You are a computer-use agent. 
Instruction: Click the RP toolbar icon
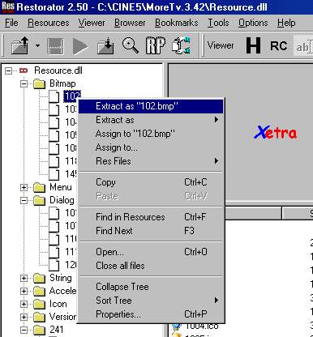tap(156, 45)
